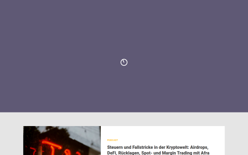Viewport: 248px width, 155px height.
Task: Open the neon sign article thumbnail
Action: (x=62, y=141)
